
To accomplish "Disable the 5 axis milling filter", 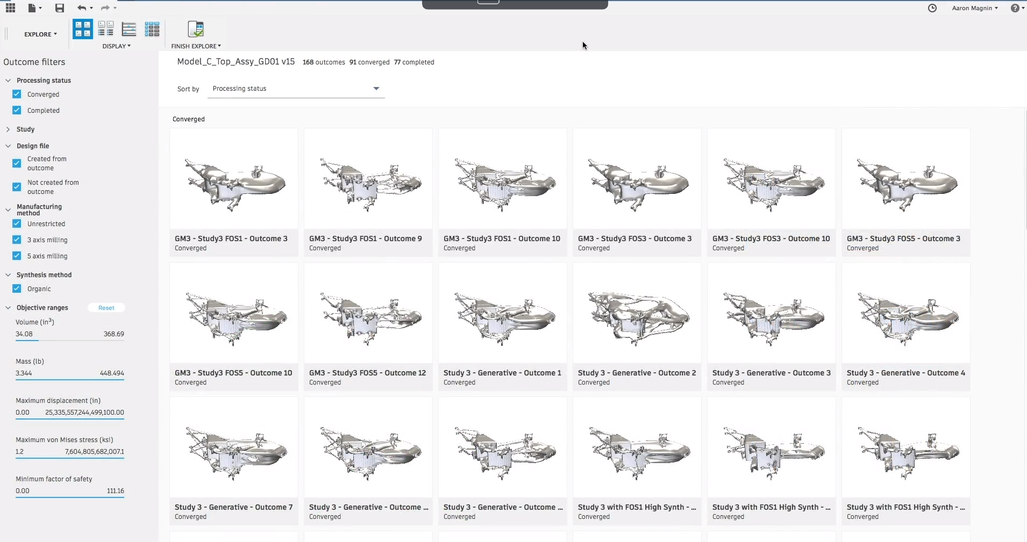I will point(17,256).
